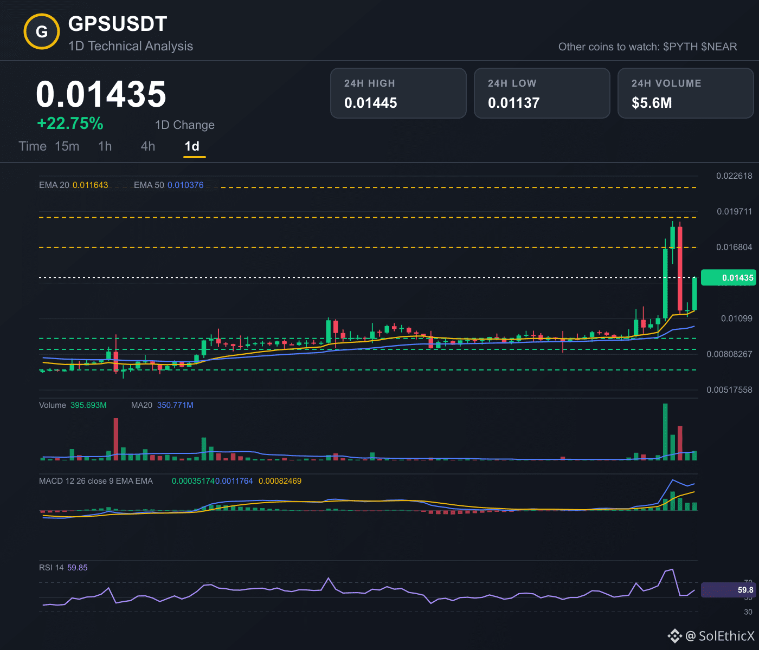Click the 0.00517558 price axis label
The height and width of the screenshot is (650, 759).
(x=730, y=389)
